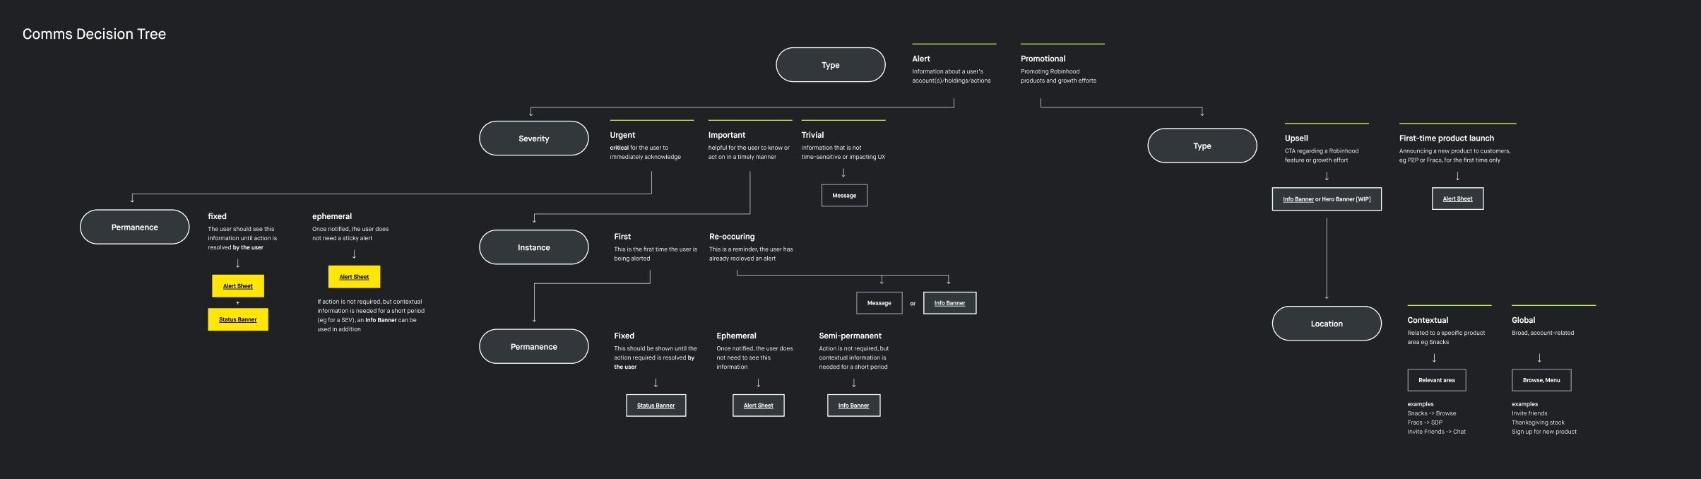Select the Severity node

point(534,138)
